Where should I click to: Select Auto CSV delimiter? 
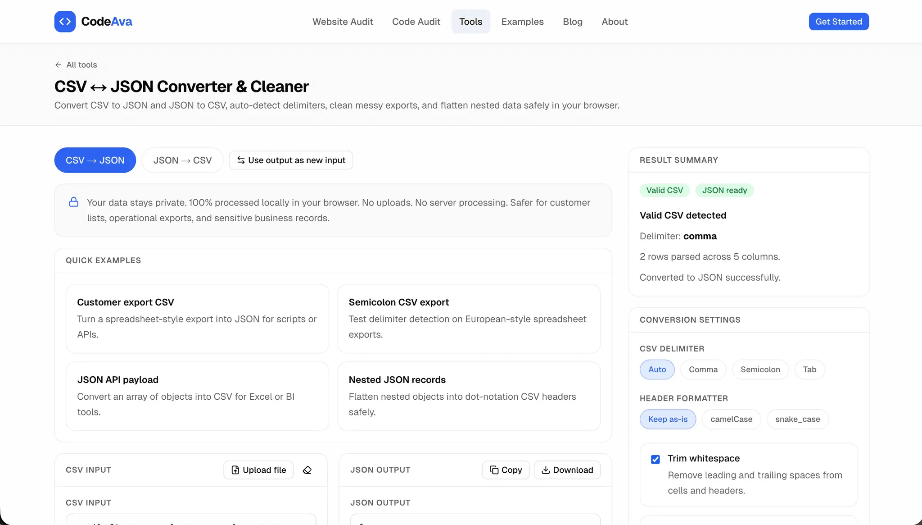[657, 370]
